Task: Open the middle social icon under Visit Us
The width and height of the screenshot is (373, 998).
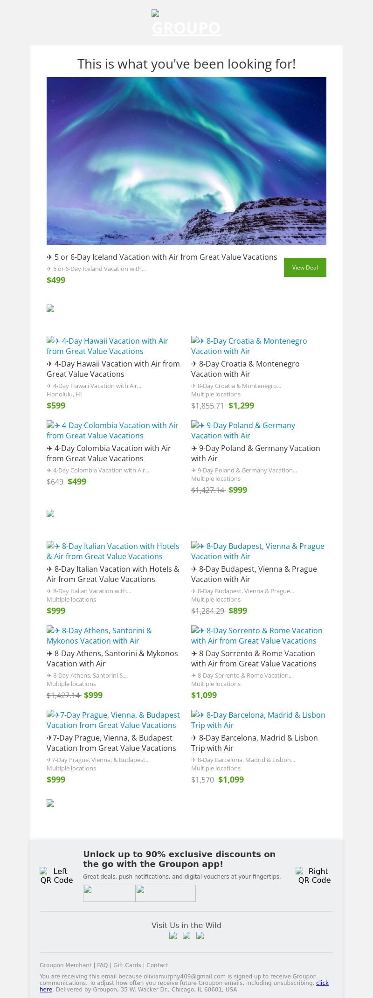Action: tap(186, 936)
